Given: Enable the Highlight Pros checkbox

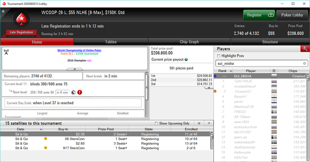Looking at the screenshot, I should coord(219,56).
